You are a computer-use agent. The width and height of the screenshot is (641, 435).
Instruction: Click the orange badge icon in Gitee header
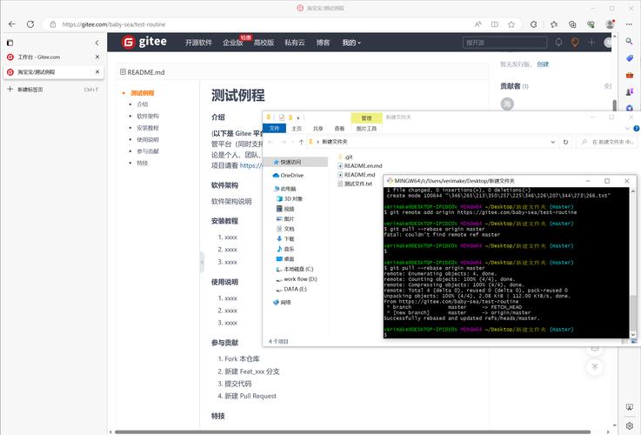click(x=575, y=42)
